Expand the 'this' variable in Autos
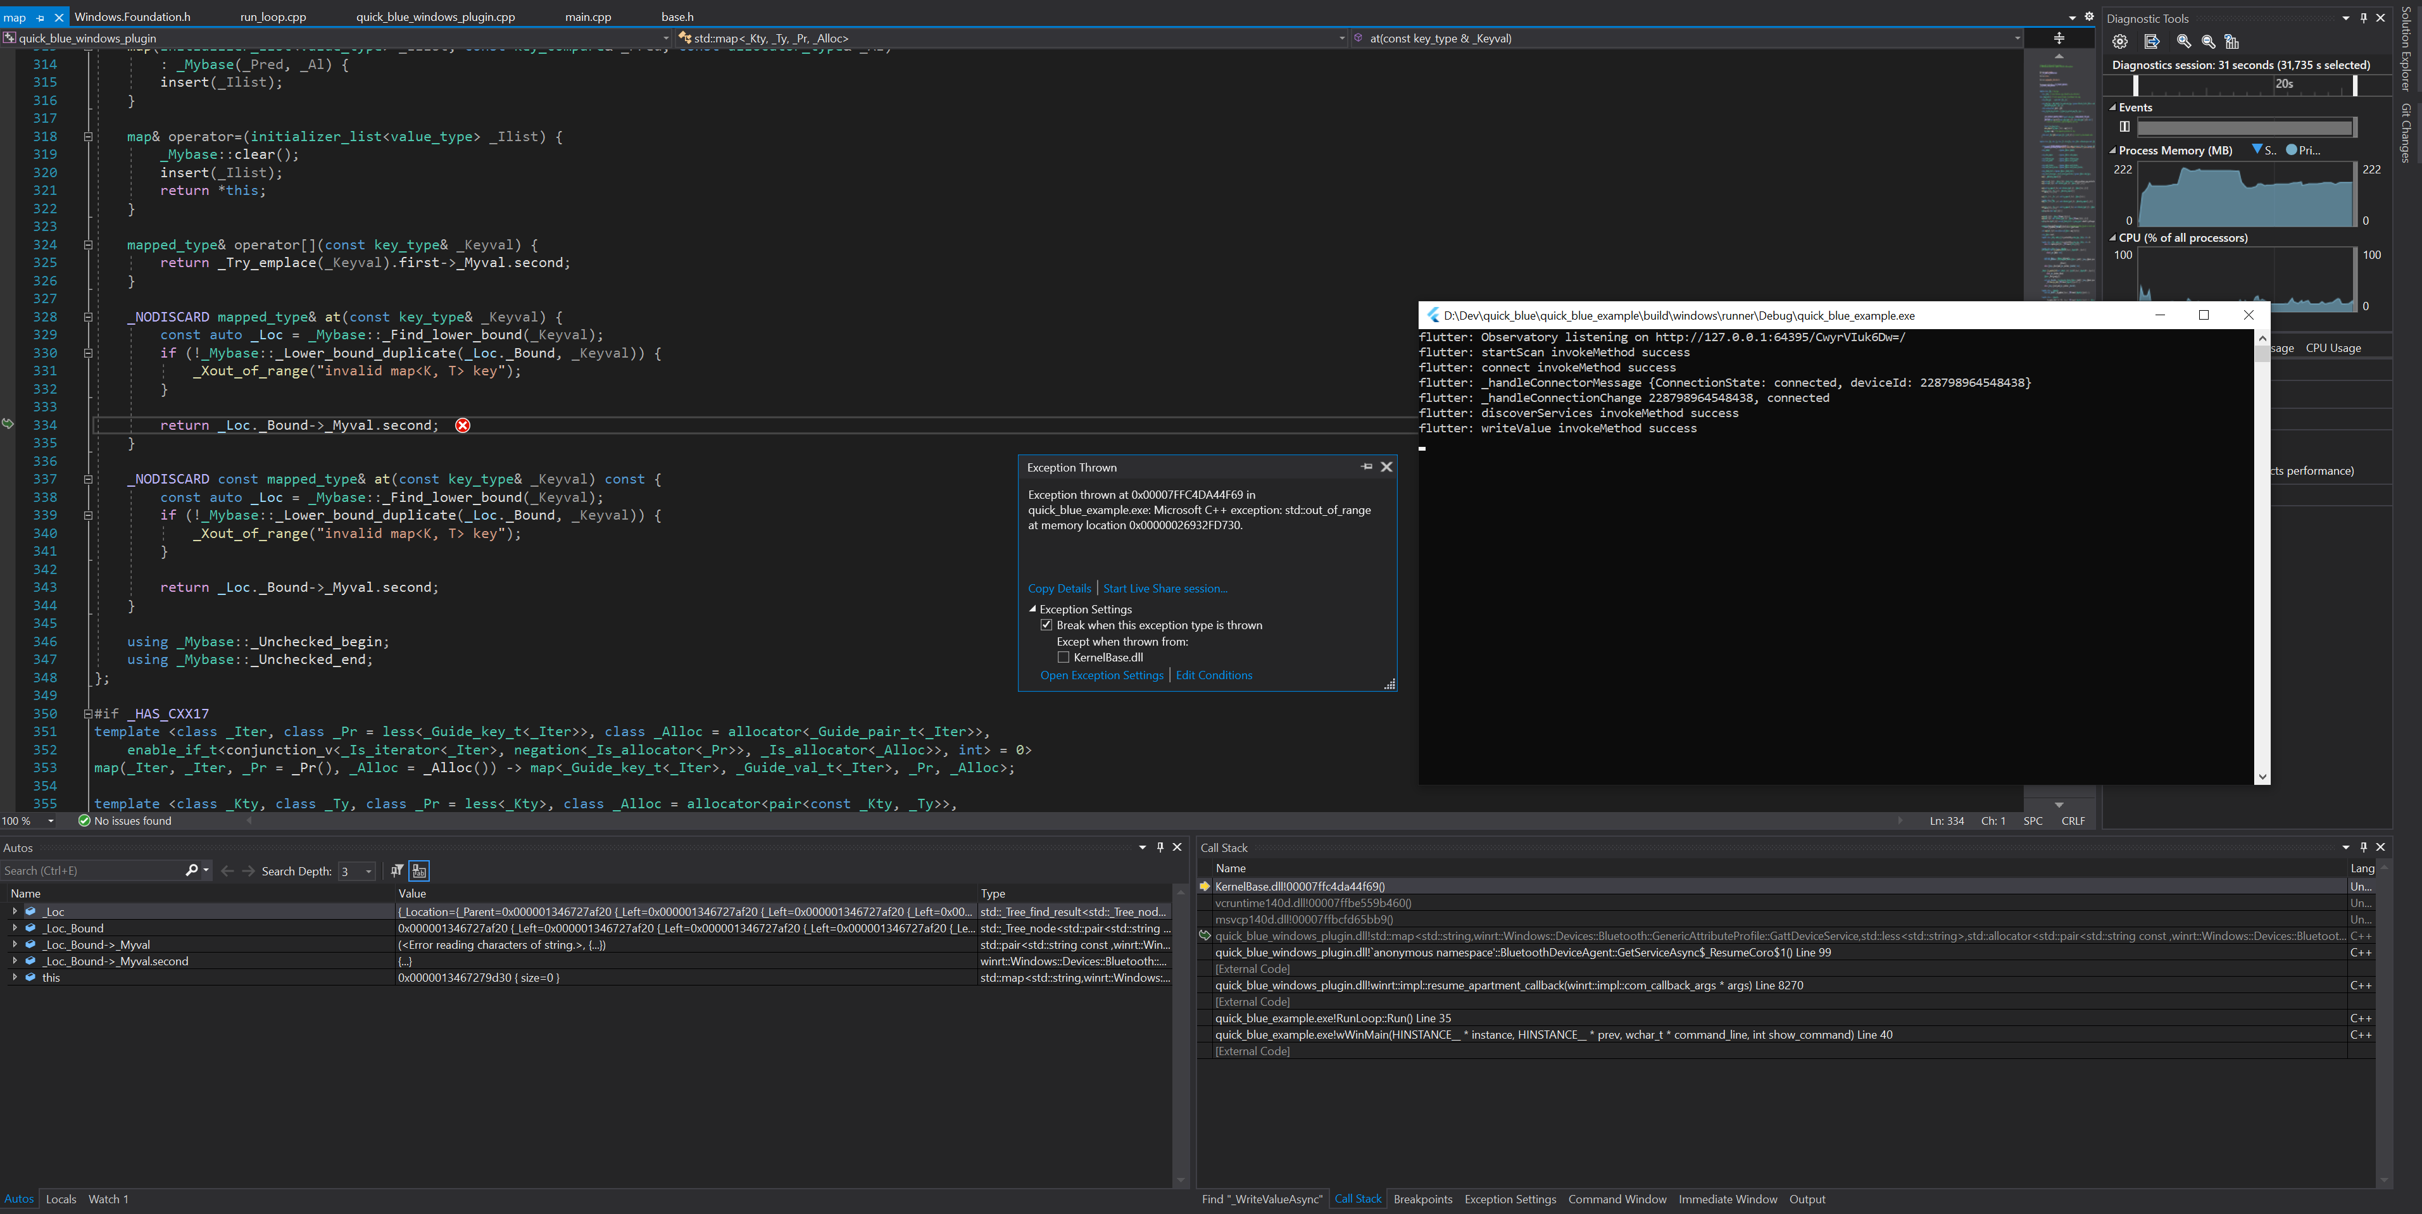 click(16, 977)
